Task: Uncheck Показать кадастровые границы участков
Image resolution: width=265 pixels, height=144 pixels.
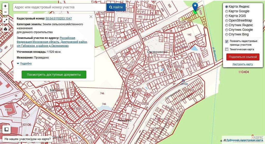Action: (227, 41)
